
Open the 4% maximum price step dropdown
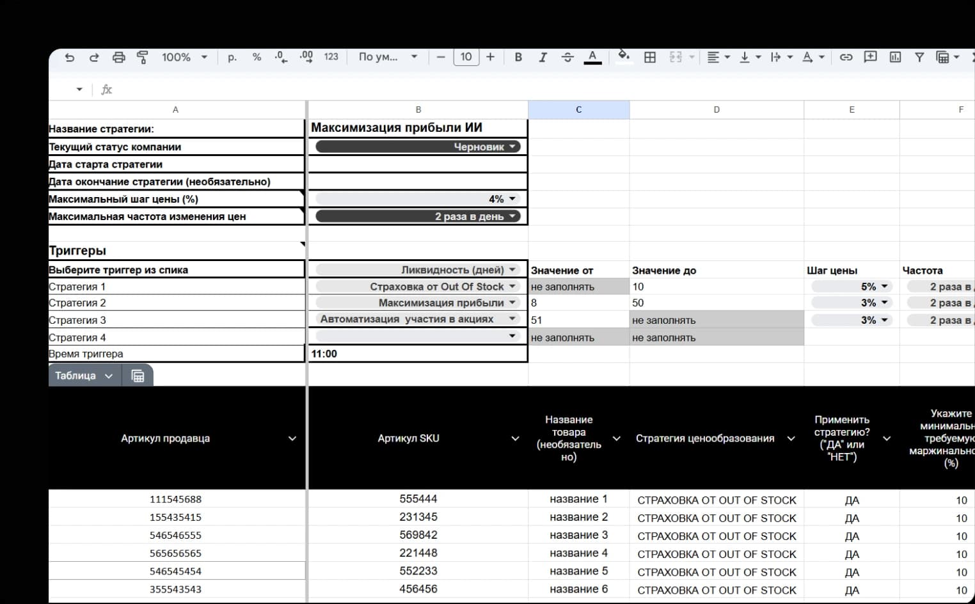(x=418, y=199)
